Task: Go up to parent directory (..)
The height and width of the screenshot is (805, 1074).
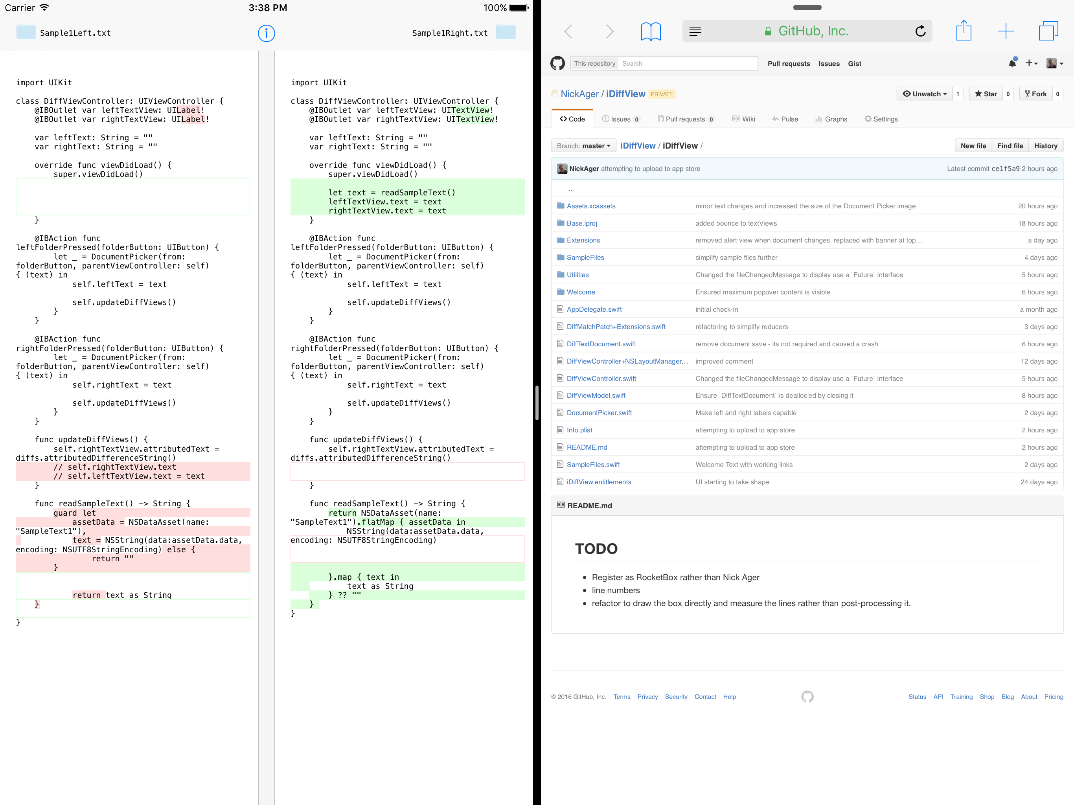Action: click(570, 189)
